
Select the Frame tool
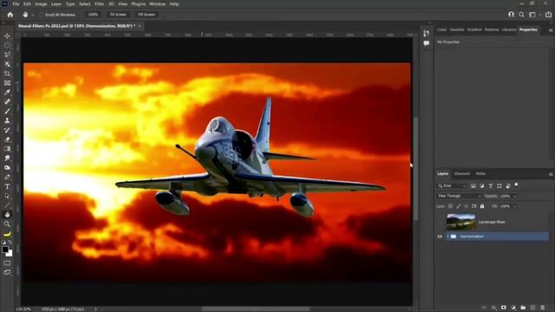[x=7, y=83]
